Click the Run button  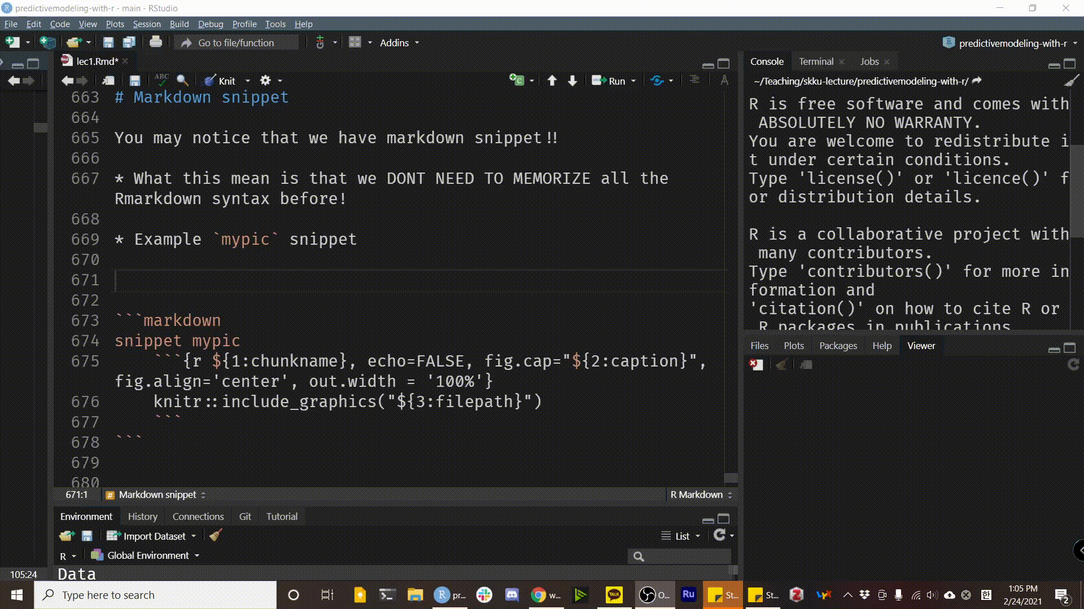pyautogui.click(x=609, y=81)
